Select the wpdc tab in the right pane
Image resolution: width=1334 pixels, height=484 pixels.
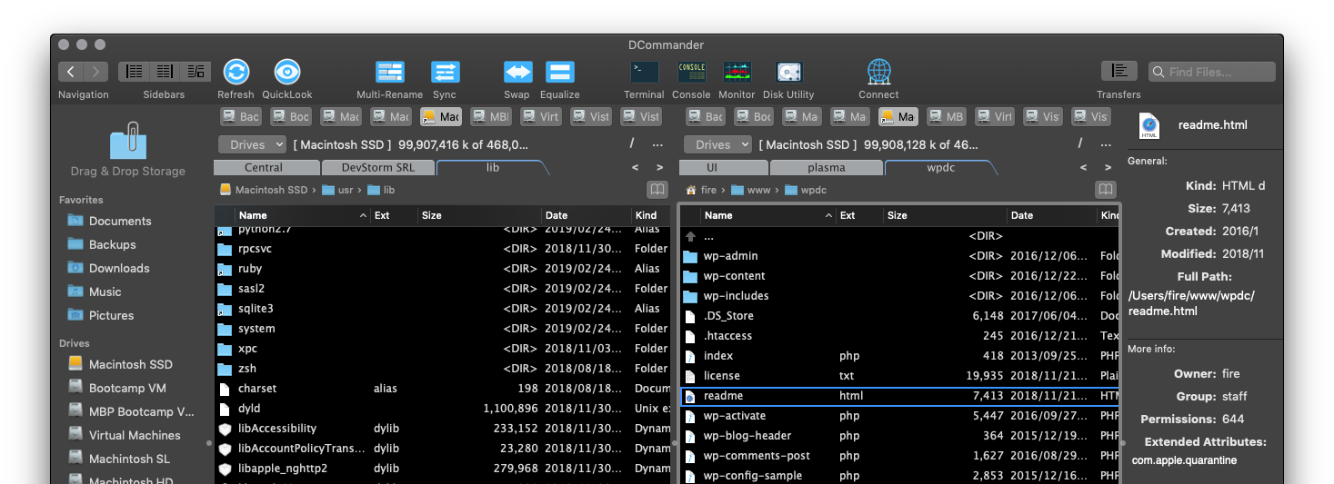(940, 167)
